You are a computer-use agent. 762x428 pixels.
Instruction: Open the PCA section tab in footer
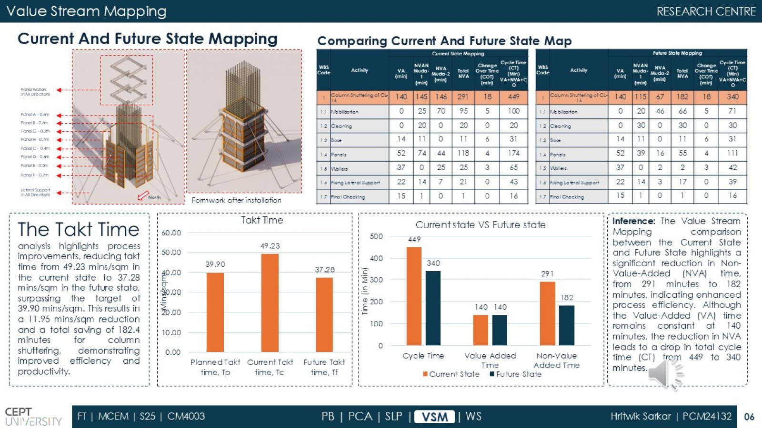pos(360,417)
